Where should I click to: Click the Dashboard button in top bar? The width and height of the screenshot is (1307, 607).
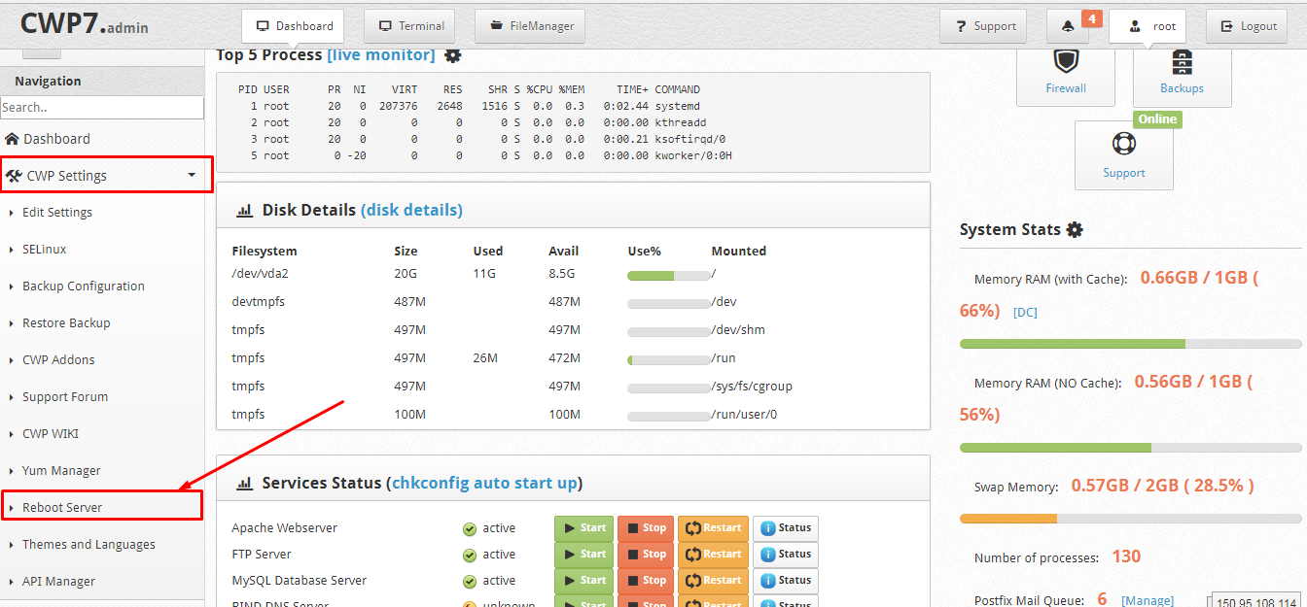(294, 26)
